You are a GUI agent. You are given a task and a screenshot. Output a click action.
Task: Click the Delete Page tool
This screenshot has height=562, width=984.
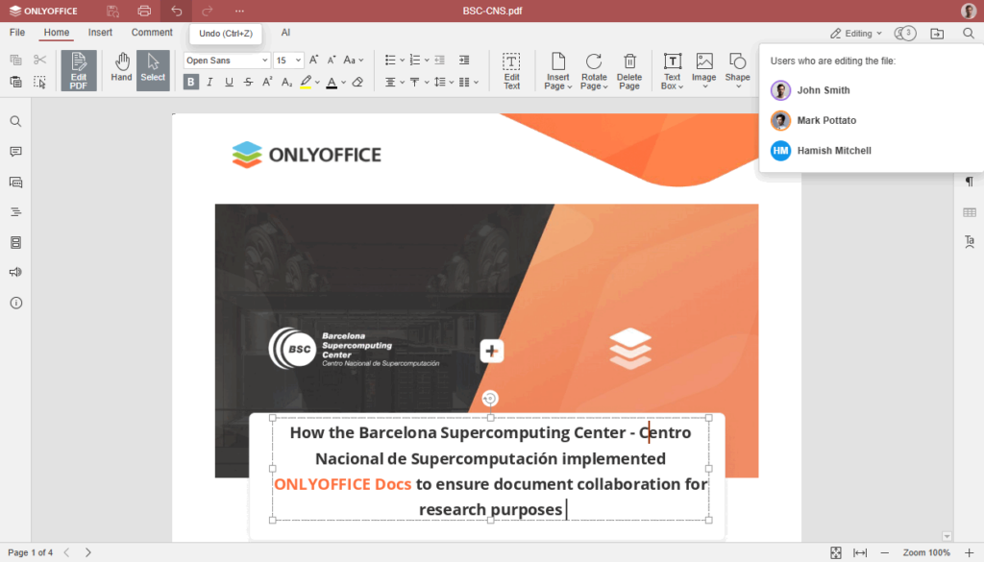tap(629, 69)
